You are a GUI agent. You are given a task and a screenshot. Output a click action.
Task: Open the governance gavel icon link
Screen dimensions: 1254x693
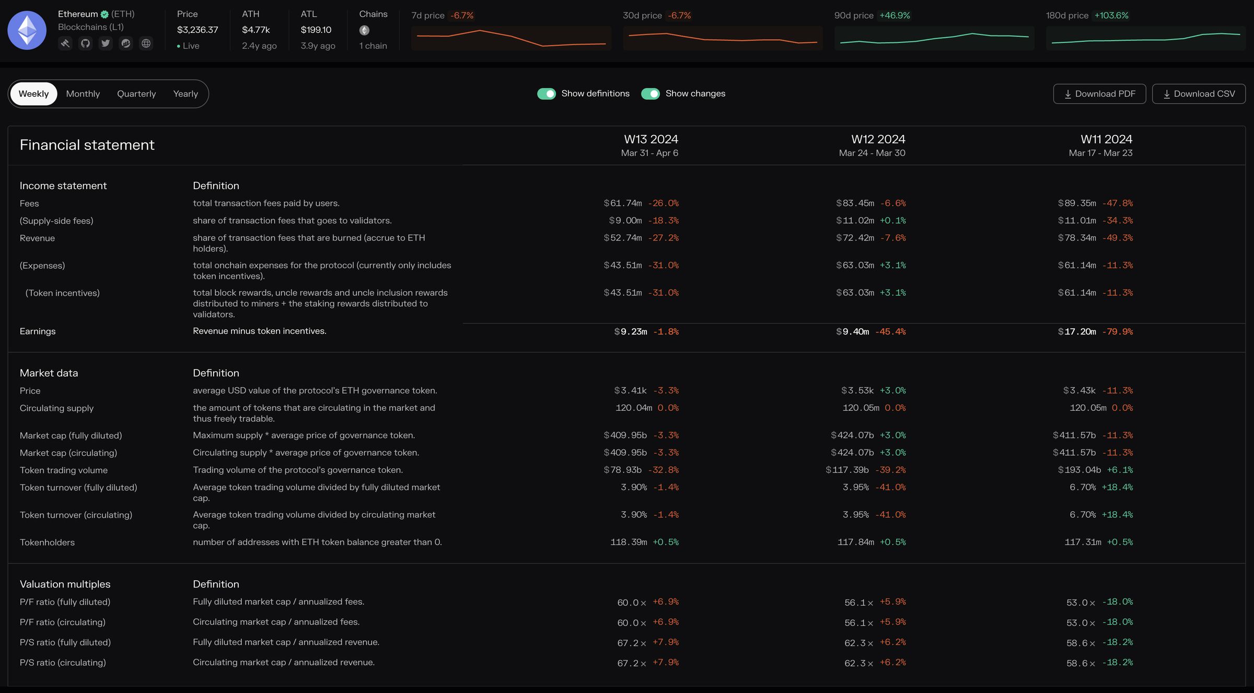[65, 43]
